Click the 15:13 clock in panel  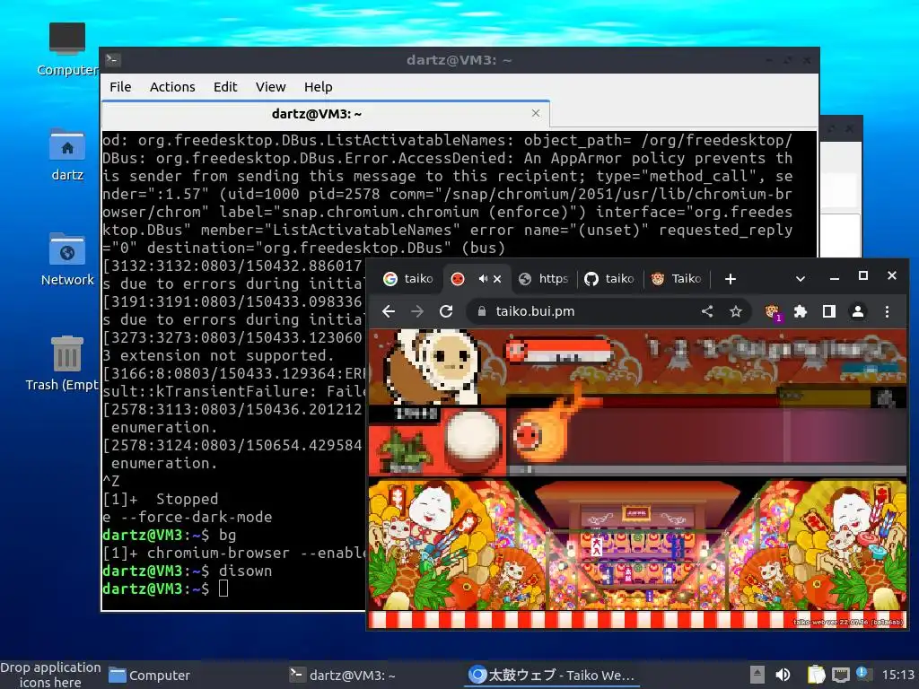tap(899, 676)
